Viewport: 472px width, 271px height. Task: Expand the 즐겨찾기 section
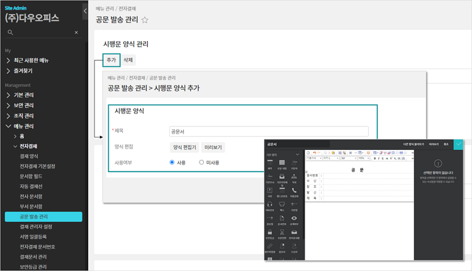tap(8, 71)
